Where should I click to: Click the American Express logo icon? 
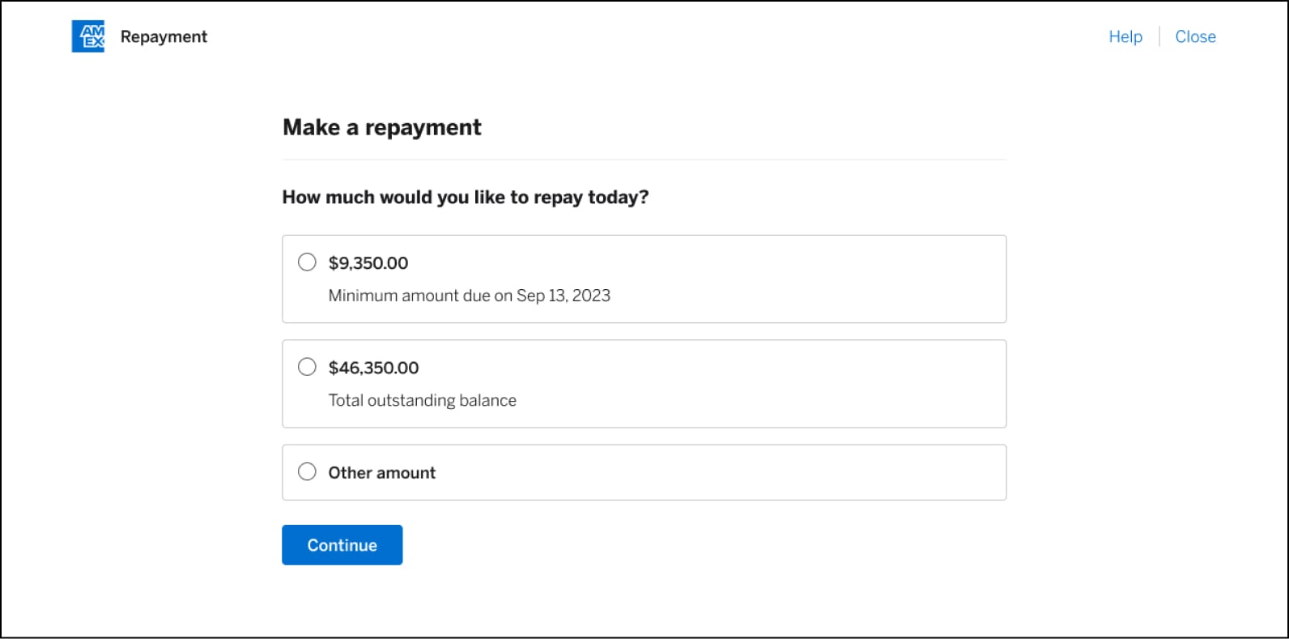coord(87,36)
